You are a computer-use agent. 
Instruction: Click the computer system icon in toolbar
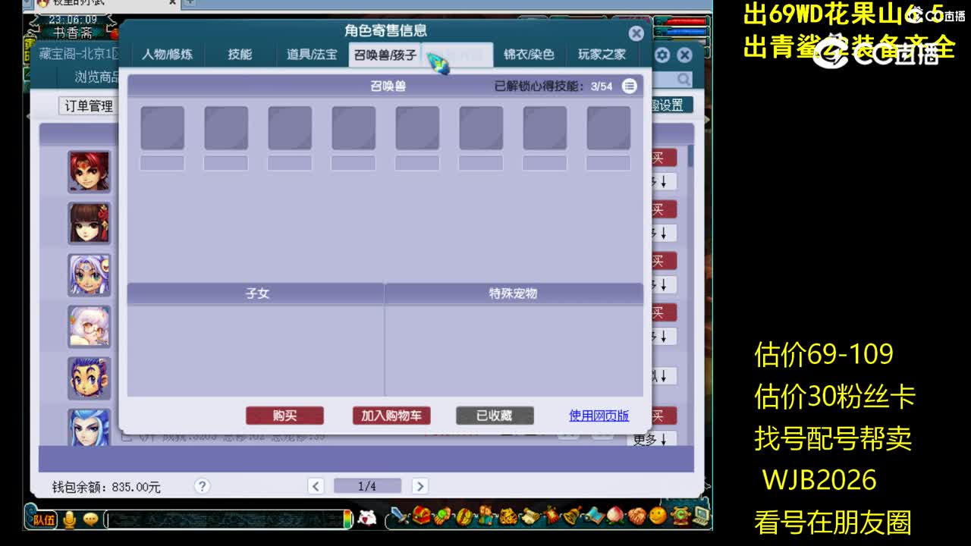[701, 515]
